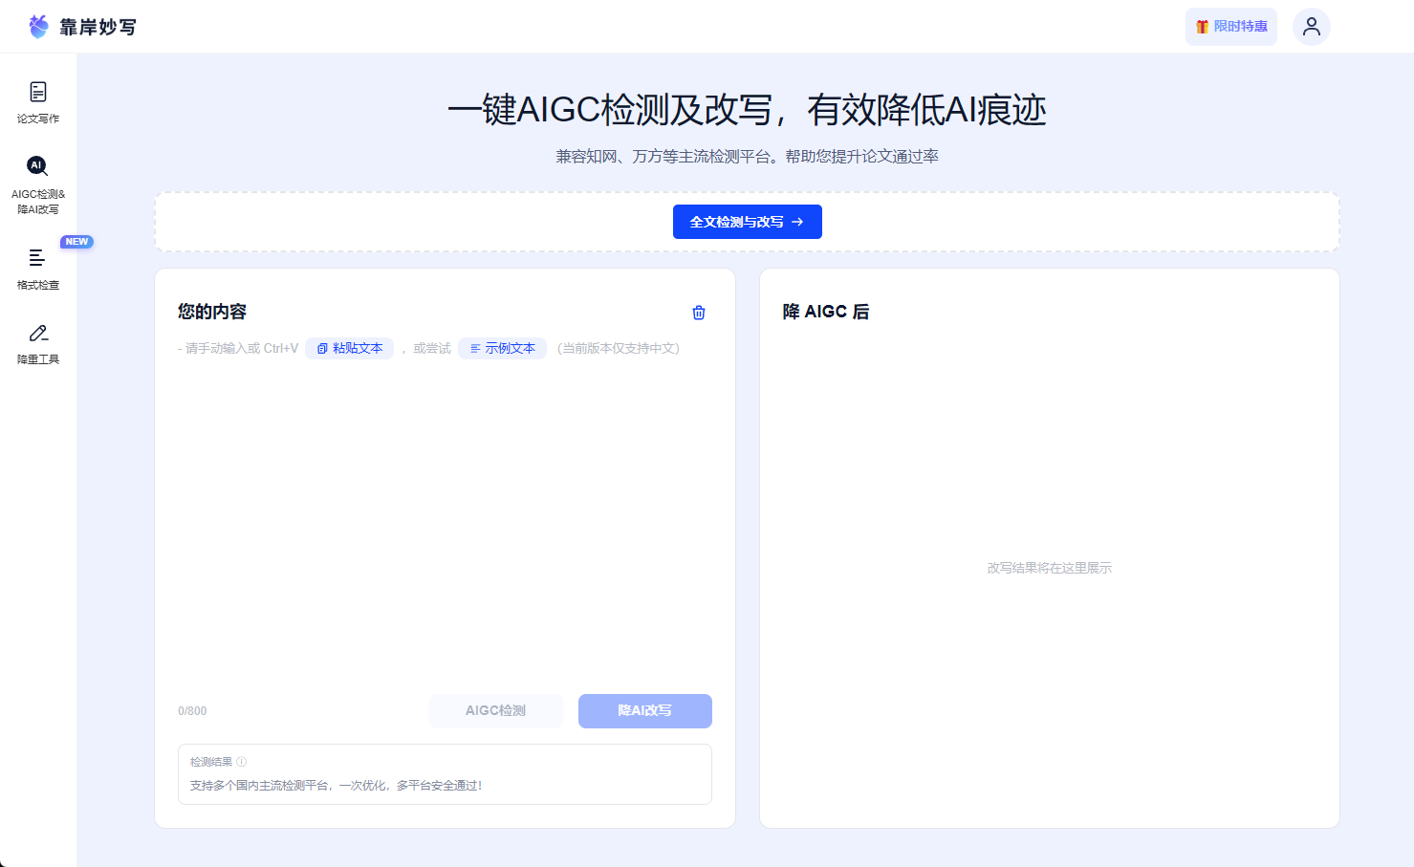Open the user account avatar

click(x=1311, y=27)
